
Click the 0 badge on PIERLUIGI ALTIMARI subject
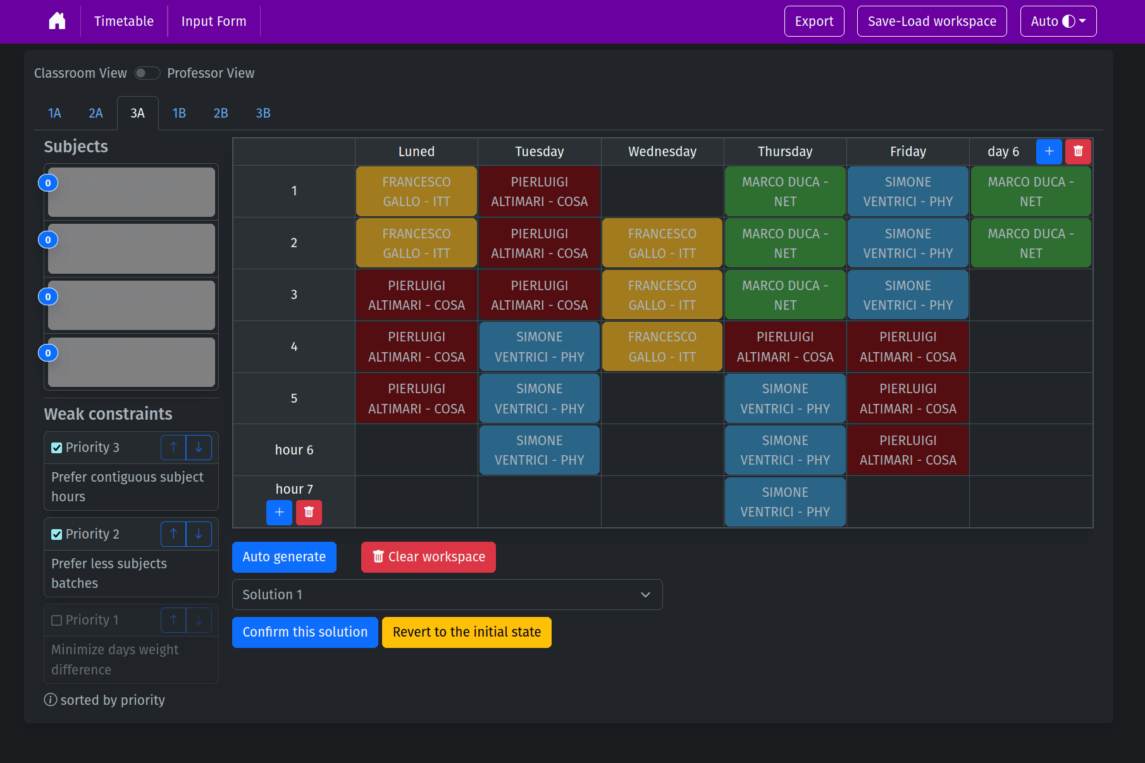pyautogui.click(x=48, y=183)
